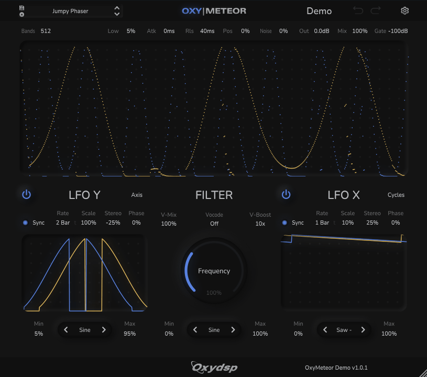Click LFO X Scale value 10%
The width and height of the screenshot is (427, 377).
pyautogui.click(x=348, y=223)
